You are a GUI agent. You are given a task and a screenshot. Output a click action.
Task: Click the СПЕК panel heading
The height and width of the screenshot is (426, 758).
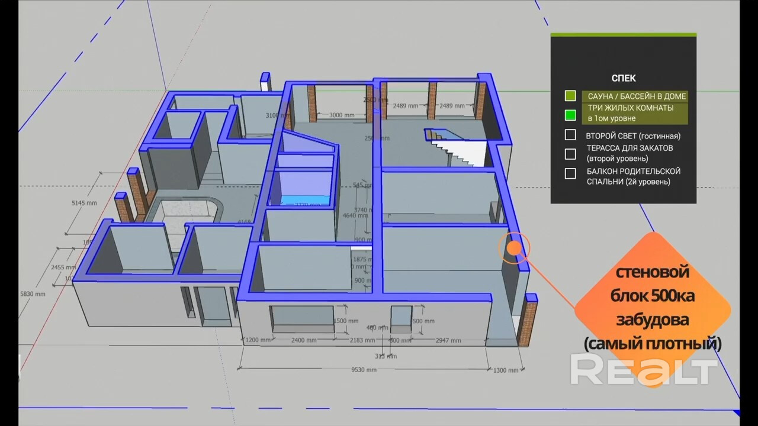623,78
